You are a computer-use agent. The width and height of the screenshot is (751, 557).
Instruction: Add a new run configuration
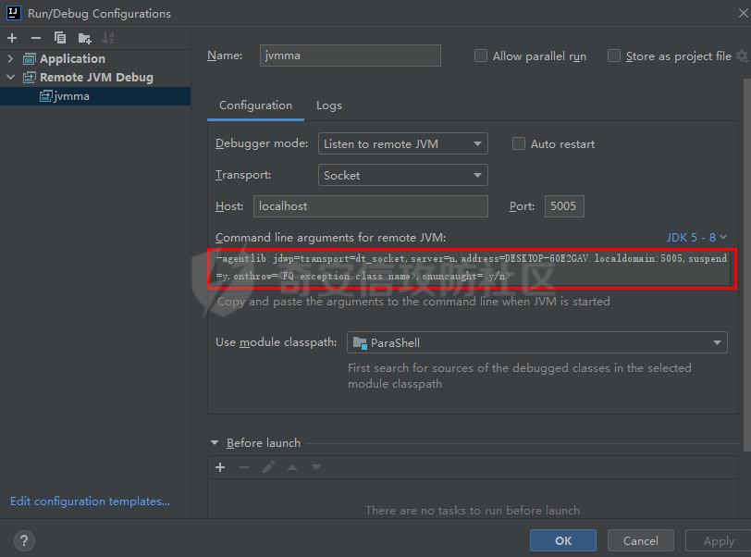(x=12, y=38)
